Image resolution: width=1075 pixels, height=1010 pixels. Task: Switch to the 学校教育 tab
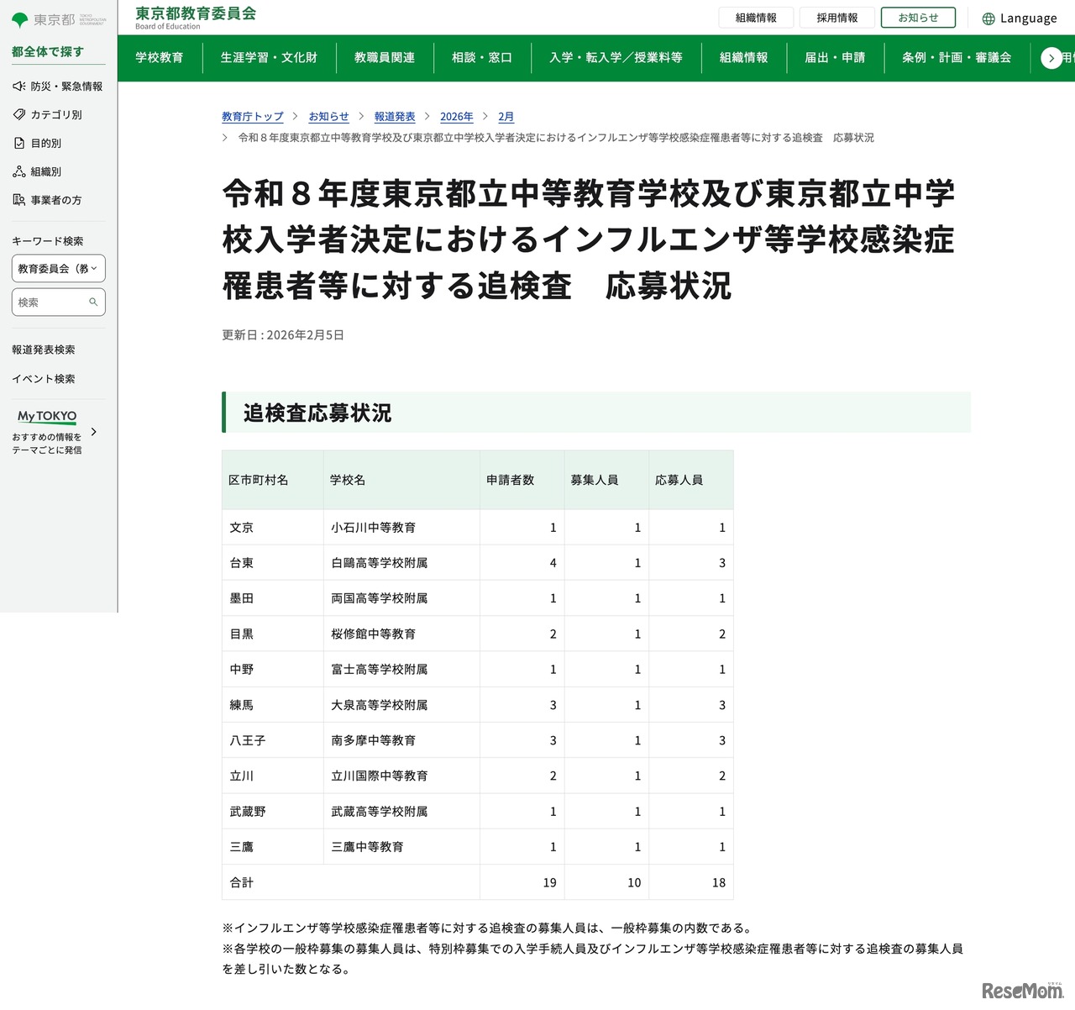click(x=160, y=58)
